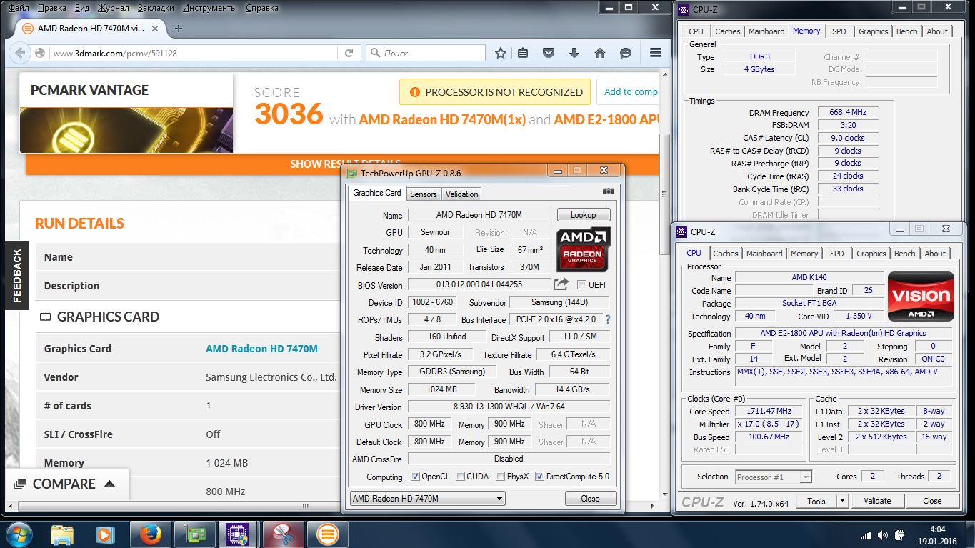Image resolution: width=975 pixels, height=548 pixels.
Task: Reload the 3dmark page
Action: pyautogui.click(x=349, y=53)
